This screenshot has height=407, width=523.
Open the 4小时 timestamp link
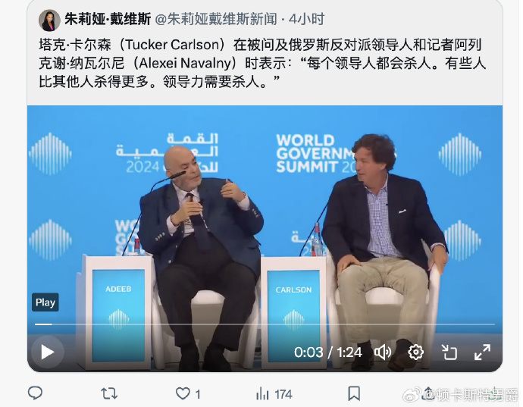[306, 19]
